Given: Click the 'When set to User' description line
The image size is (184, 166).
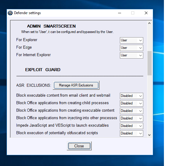Looking at the screenshot, I should 67,32.
